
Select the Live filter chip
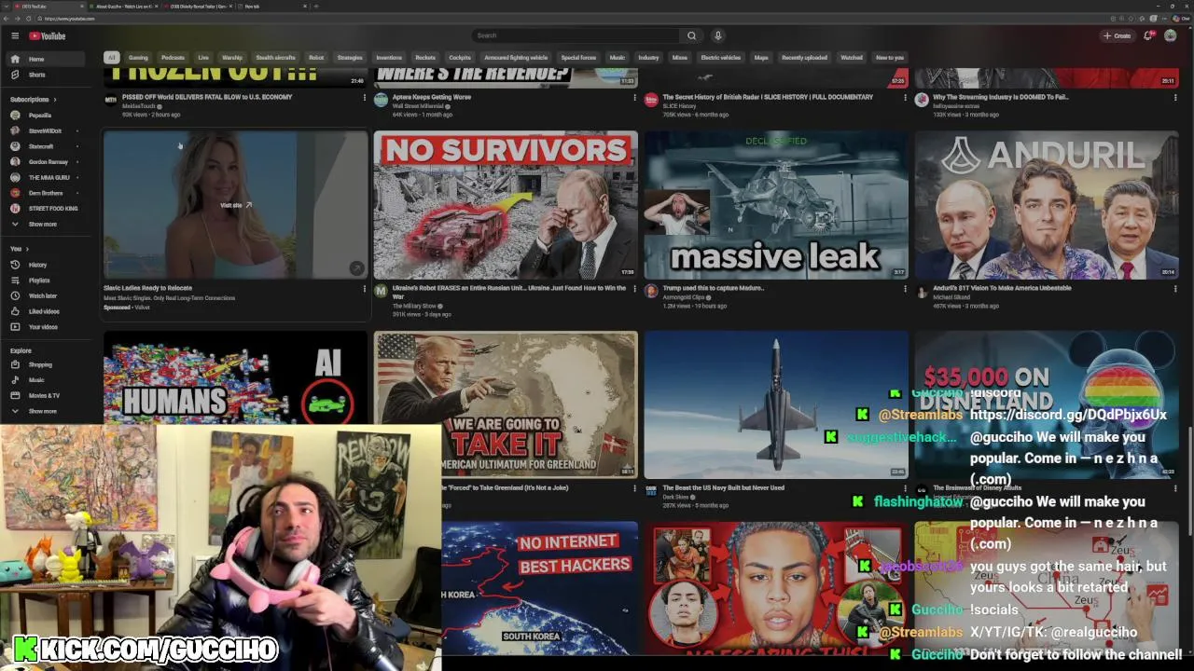point(203,58)
